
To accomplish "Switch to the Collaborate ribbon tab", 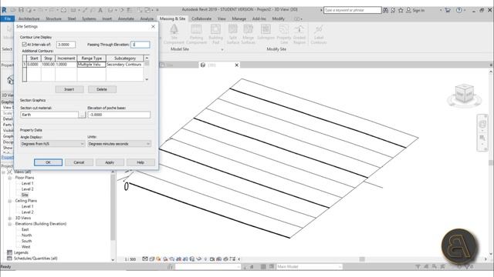I will 201,18.
